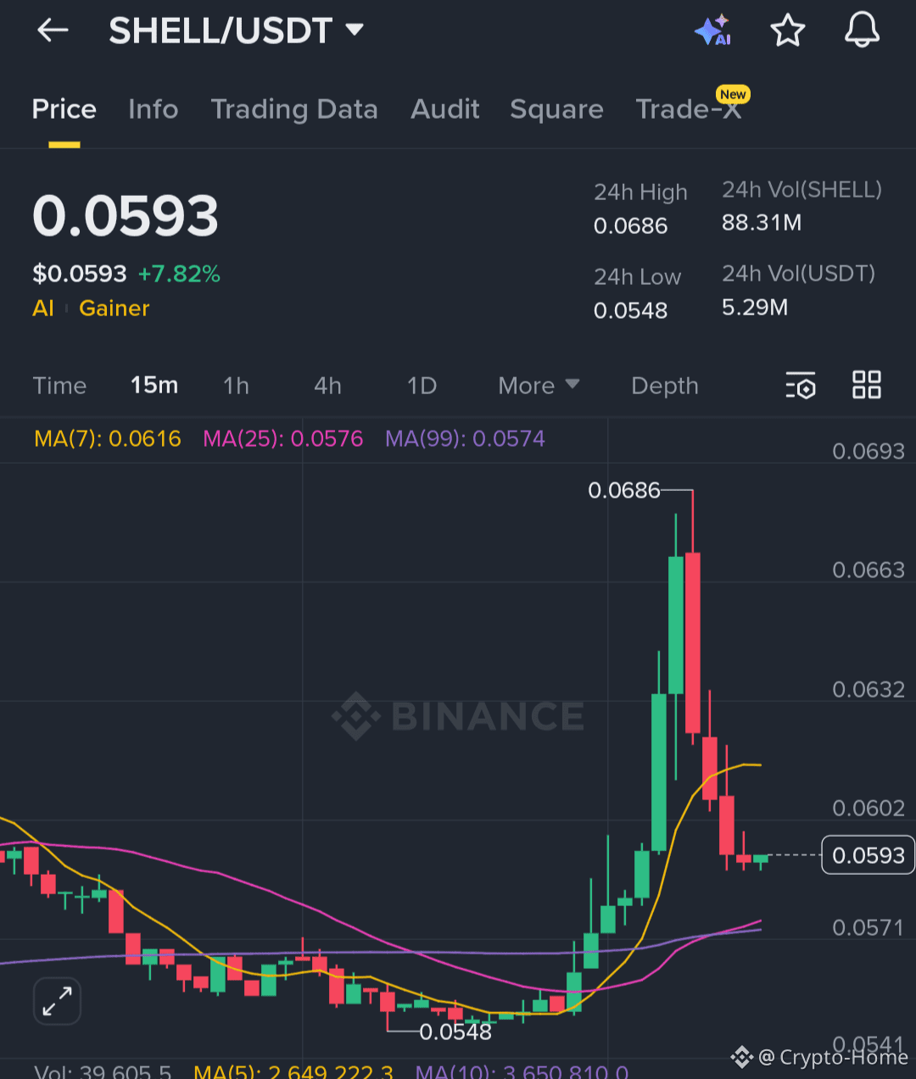Open the AI assistant sparkle icon
This screenshot has height=1079, width=916.
(713, 31)
